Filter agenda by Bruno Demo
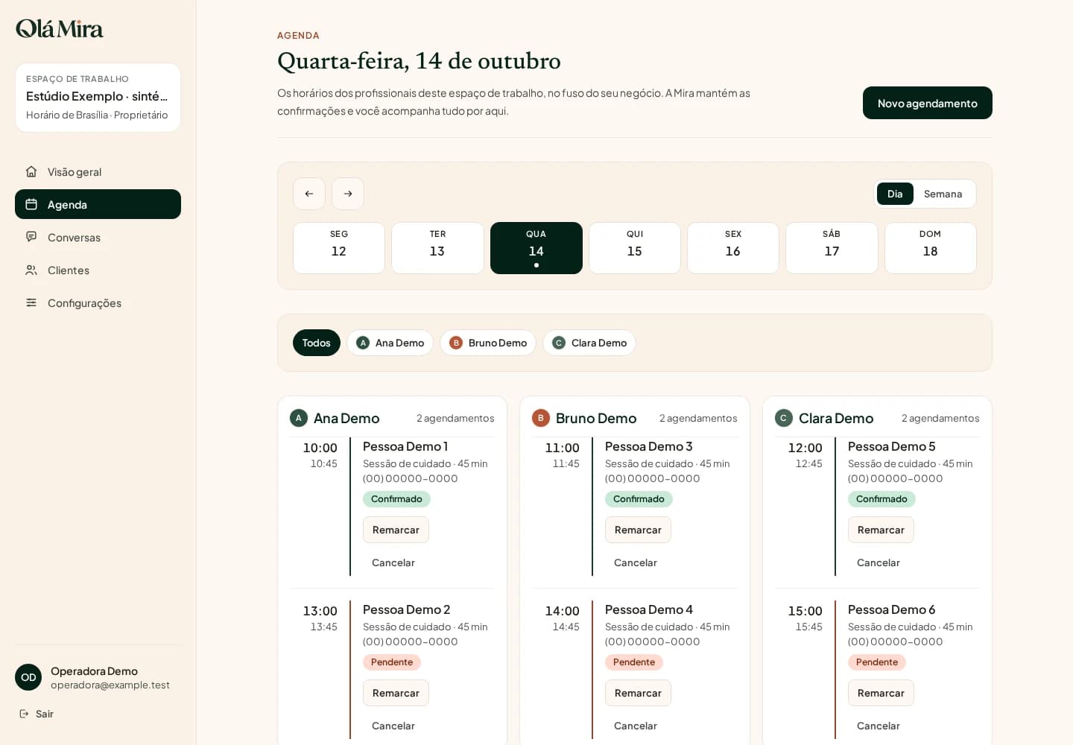The width and height of the screenshot is (1073, 745). pyautogui.click(x=488, y=343)
